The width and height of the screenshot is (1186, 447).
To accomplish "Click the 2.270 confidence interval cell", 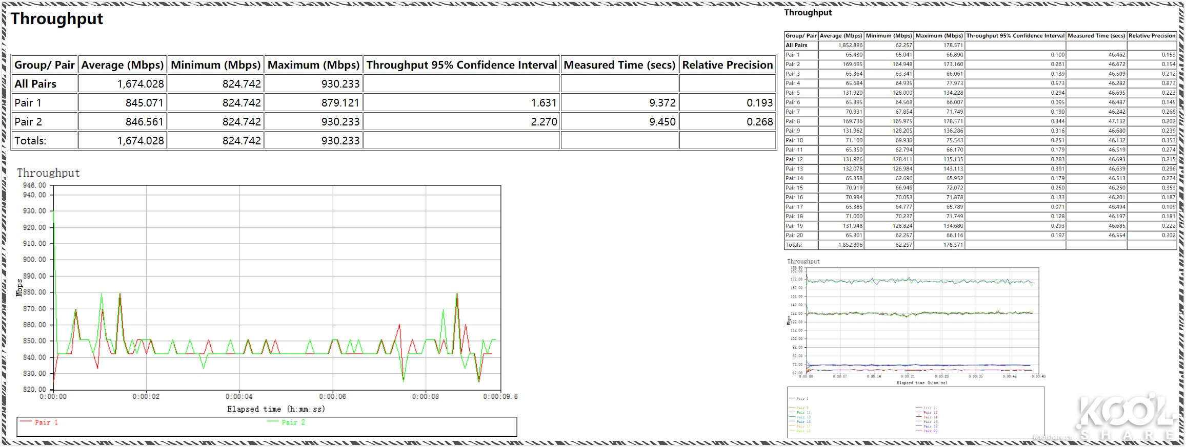I will (x=544, y=122).
